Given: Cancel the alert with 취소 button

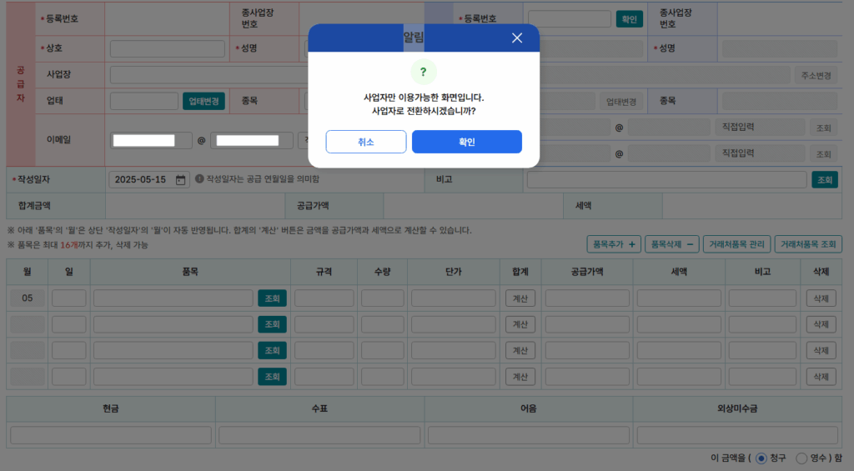Looking at the screenshot, I should click(x=366, y=142).
